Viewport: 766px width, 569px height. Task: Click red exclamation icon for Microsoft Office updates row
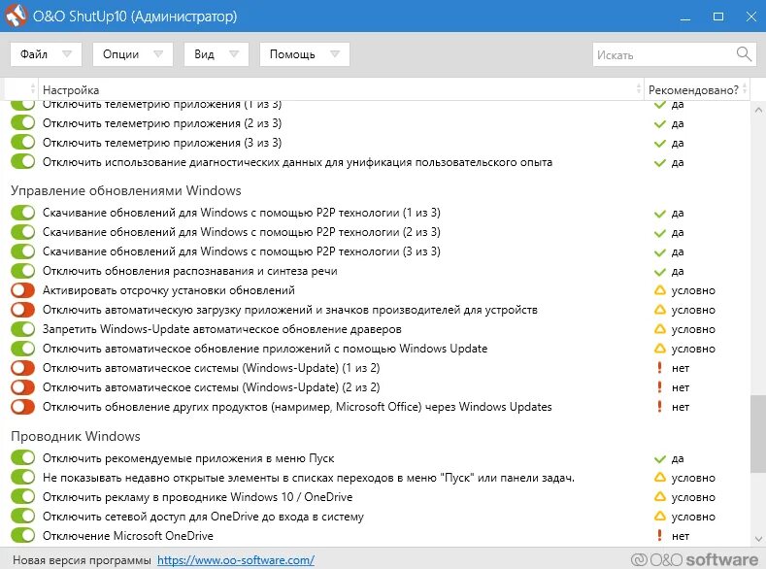(660, 406)
